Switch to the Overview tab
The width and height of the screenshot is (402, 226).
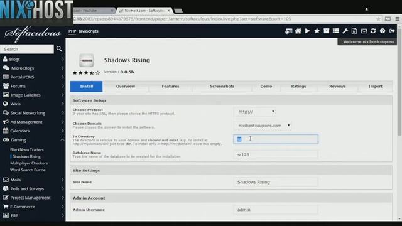126,87
